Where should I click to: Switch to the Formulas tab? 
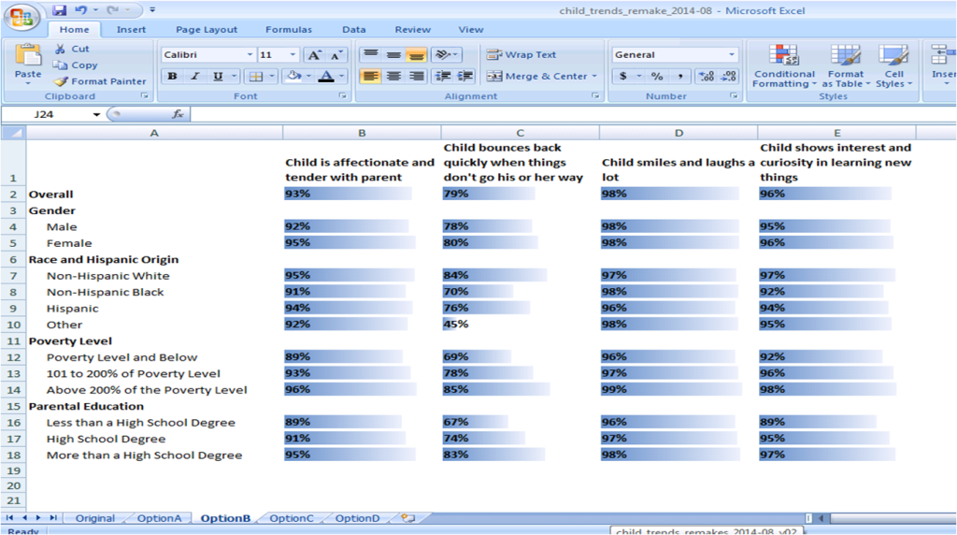[289, 29]
